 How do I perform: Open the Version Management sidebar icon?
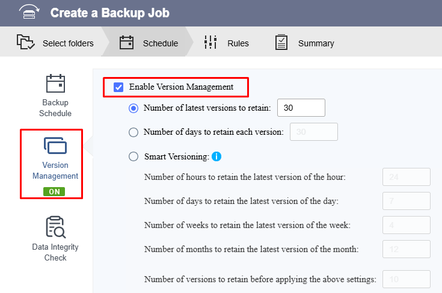55,146
